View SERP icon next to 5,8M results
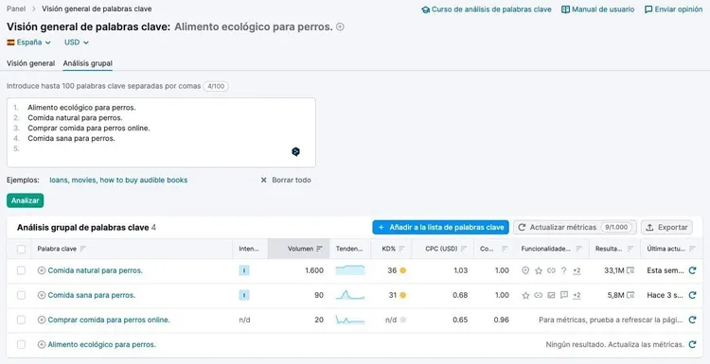This screenshot has width=710, height=364. [x=630, y=295]
